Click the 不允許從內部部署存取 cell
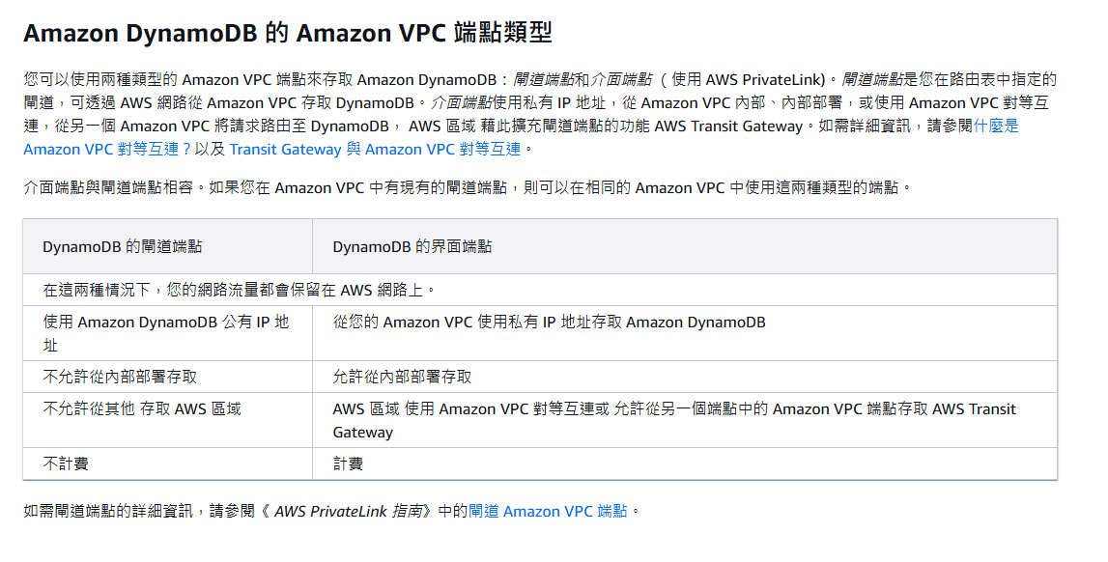Screen dimensions: 1108x562 coord(167,377)
